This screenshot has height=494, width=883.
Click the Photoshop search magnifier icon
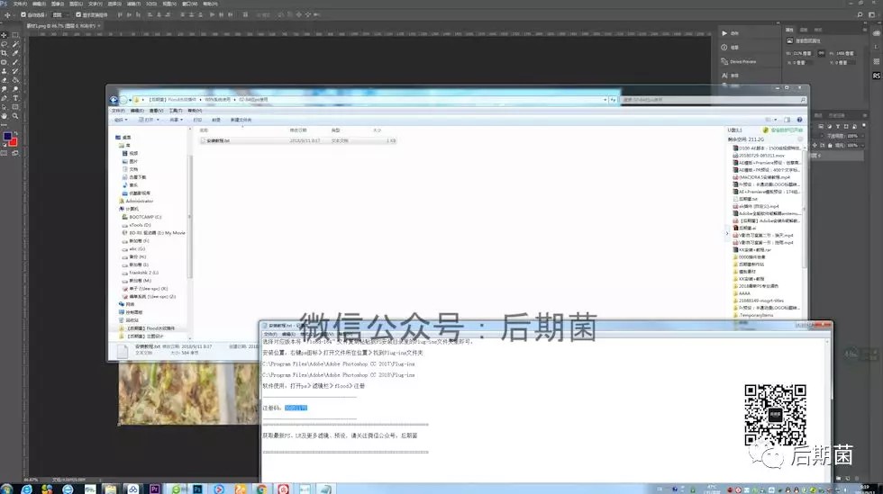click(x=860, y=14)
